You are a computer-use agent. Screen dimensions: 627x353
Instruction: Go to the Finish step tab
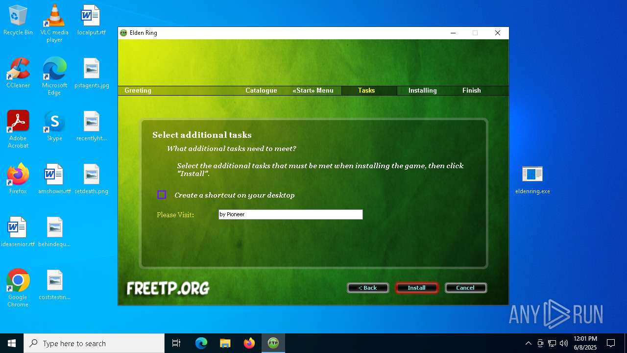pos(472,91)
